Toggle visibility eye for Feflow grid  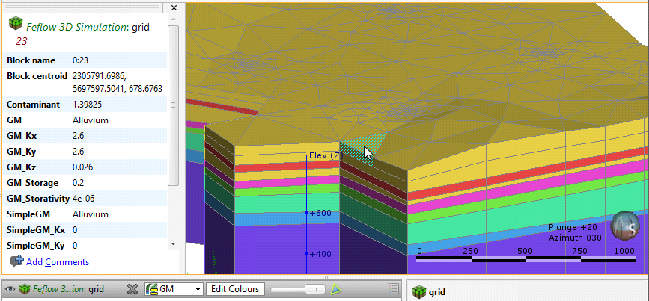10,289
